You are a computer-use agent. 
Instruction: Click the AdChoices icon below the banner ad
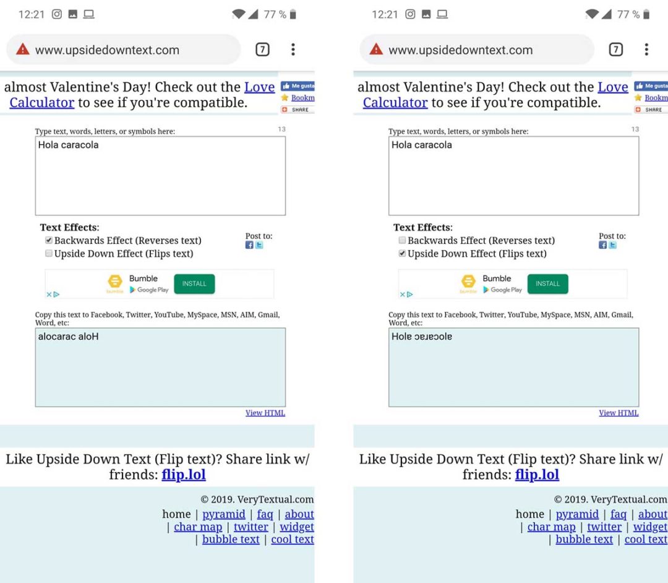tap(55, 295)
